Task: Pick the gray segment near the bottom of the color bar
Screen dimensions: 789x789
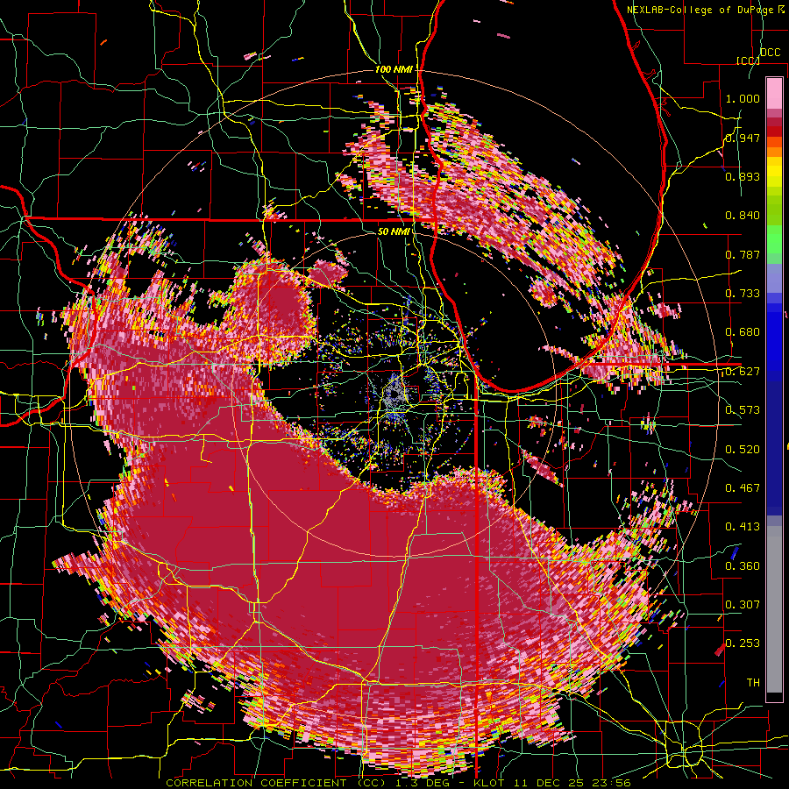Action: pyautogui.click(x=774, y=609)
